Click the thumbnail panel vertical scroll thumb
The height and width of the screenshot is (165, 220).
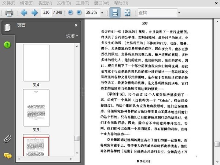[x=77, y=138]
